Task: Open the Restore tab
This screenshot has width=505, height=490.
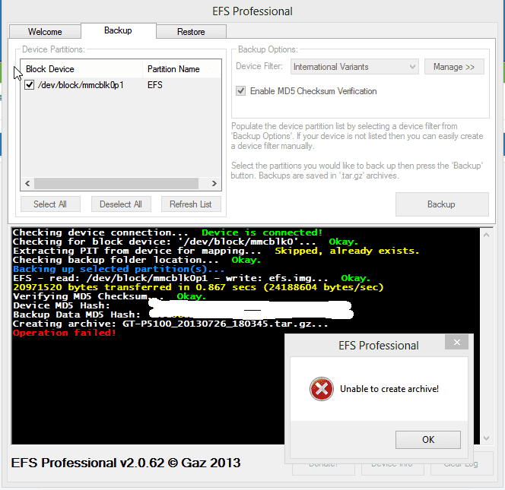Action: (191, 32)
